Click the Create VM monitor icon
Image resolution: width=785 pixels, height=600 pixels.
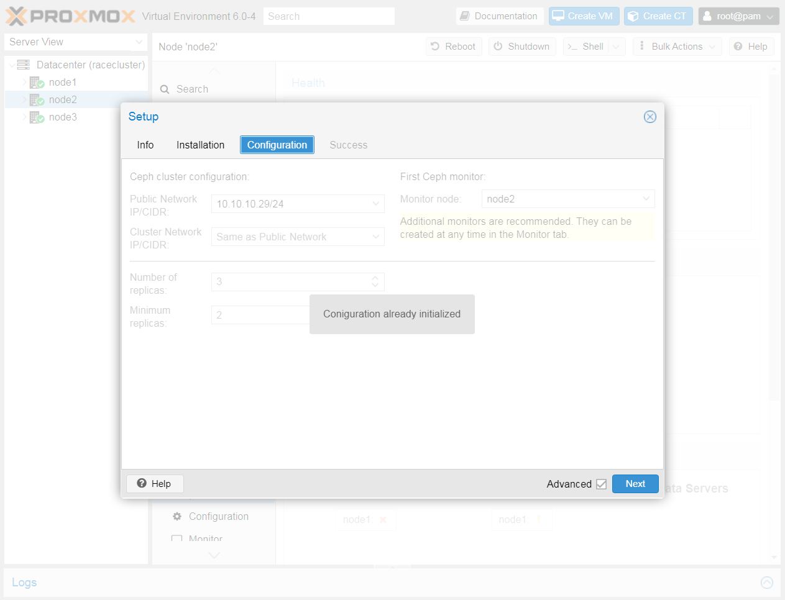[x=558, y=16]
